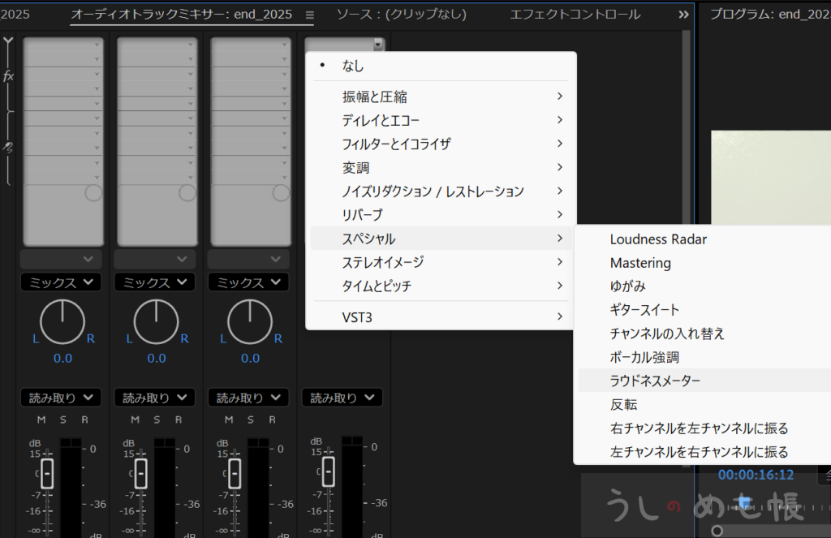Viewport: 831px width, 538px height.
Task: Click the sends section icon below fx
Action: tap(8, 147)
